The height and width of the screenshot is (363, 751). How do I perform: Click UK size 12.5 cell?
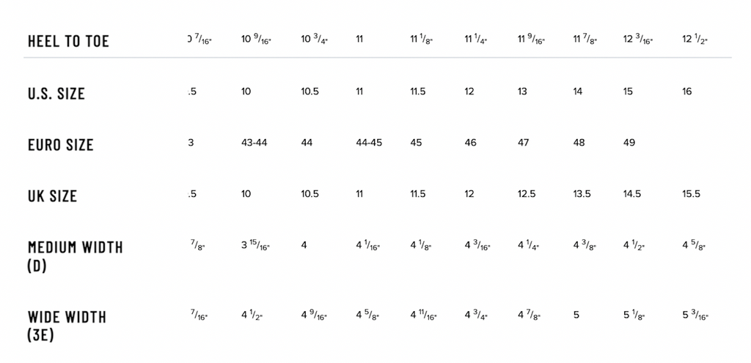(x=527, y=193)
